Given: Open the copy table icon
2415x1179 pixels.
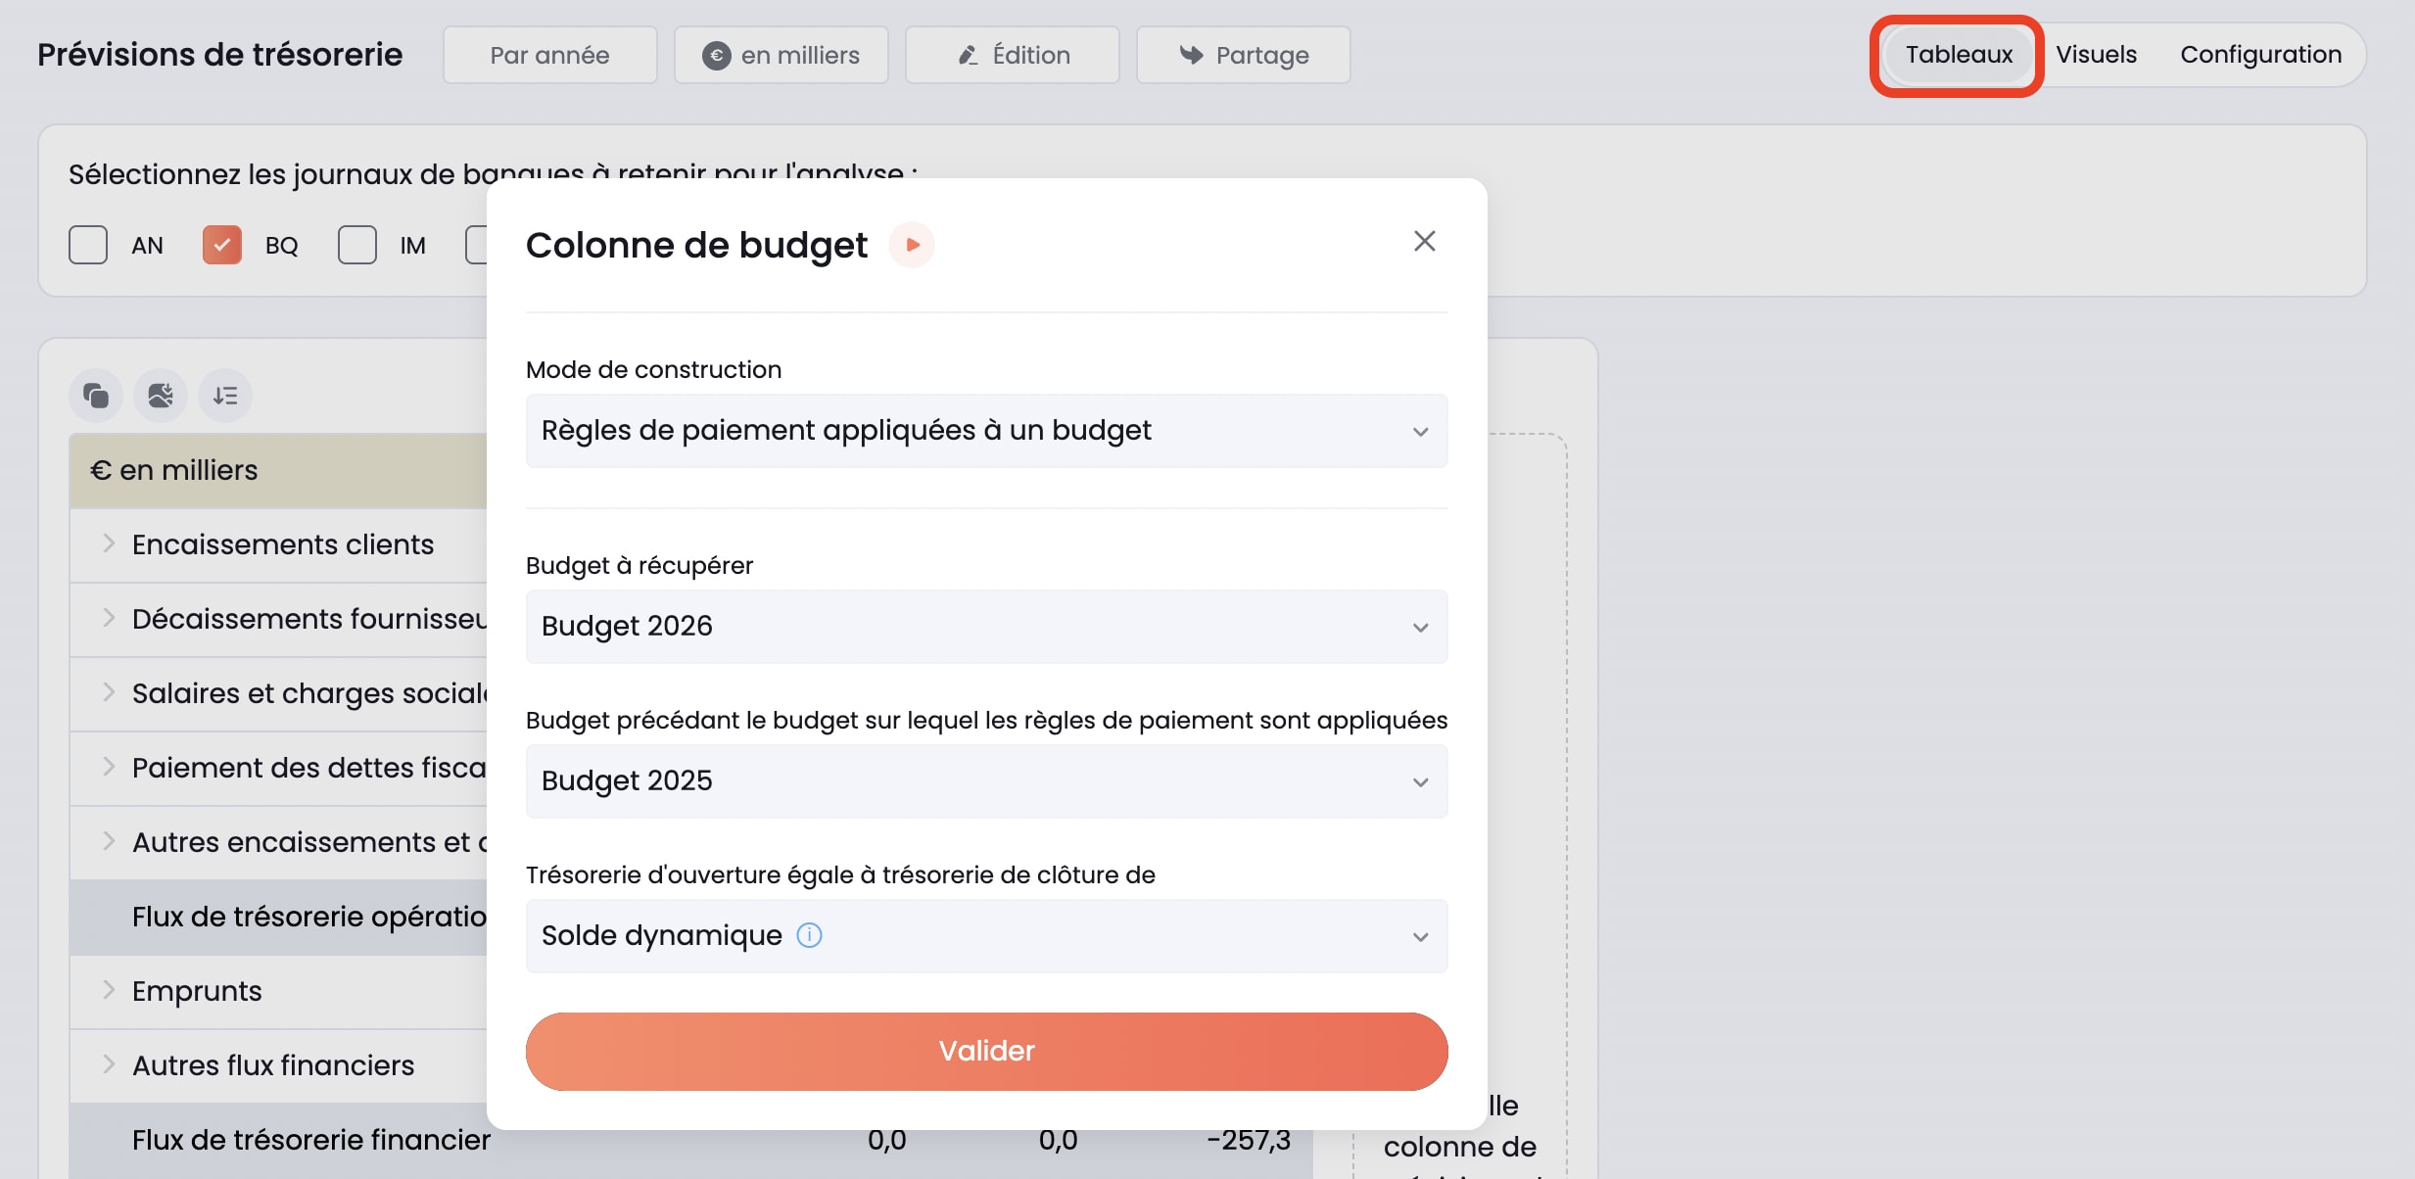Looking at the screenshot, I should (95, 396).
